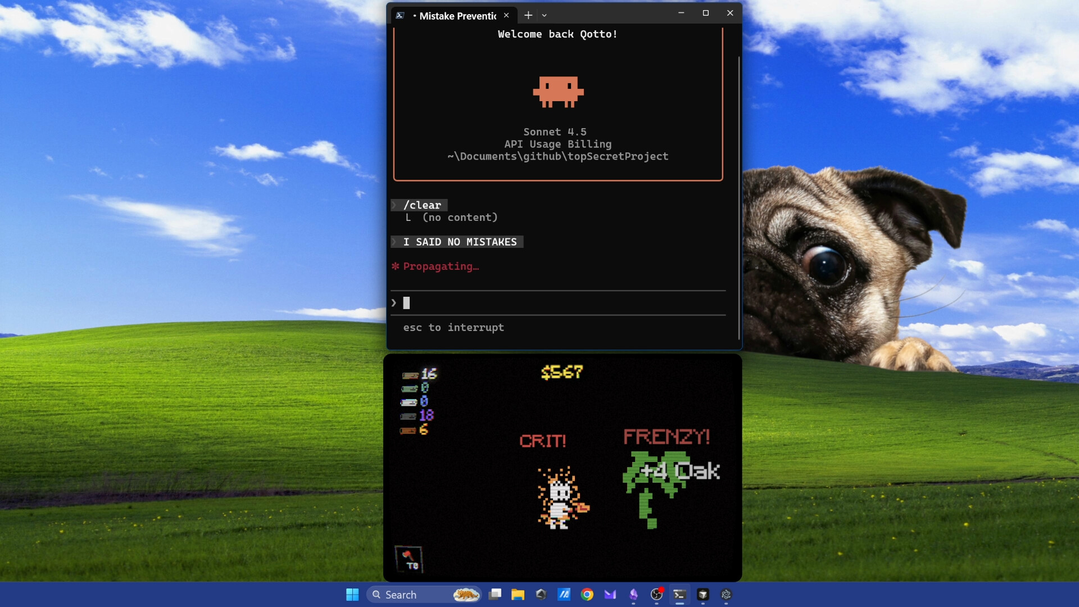The image size is (1079, 607).
Task: Click the blue IA icon on the taskbar
Action: (x=564, y=595)
